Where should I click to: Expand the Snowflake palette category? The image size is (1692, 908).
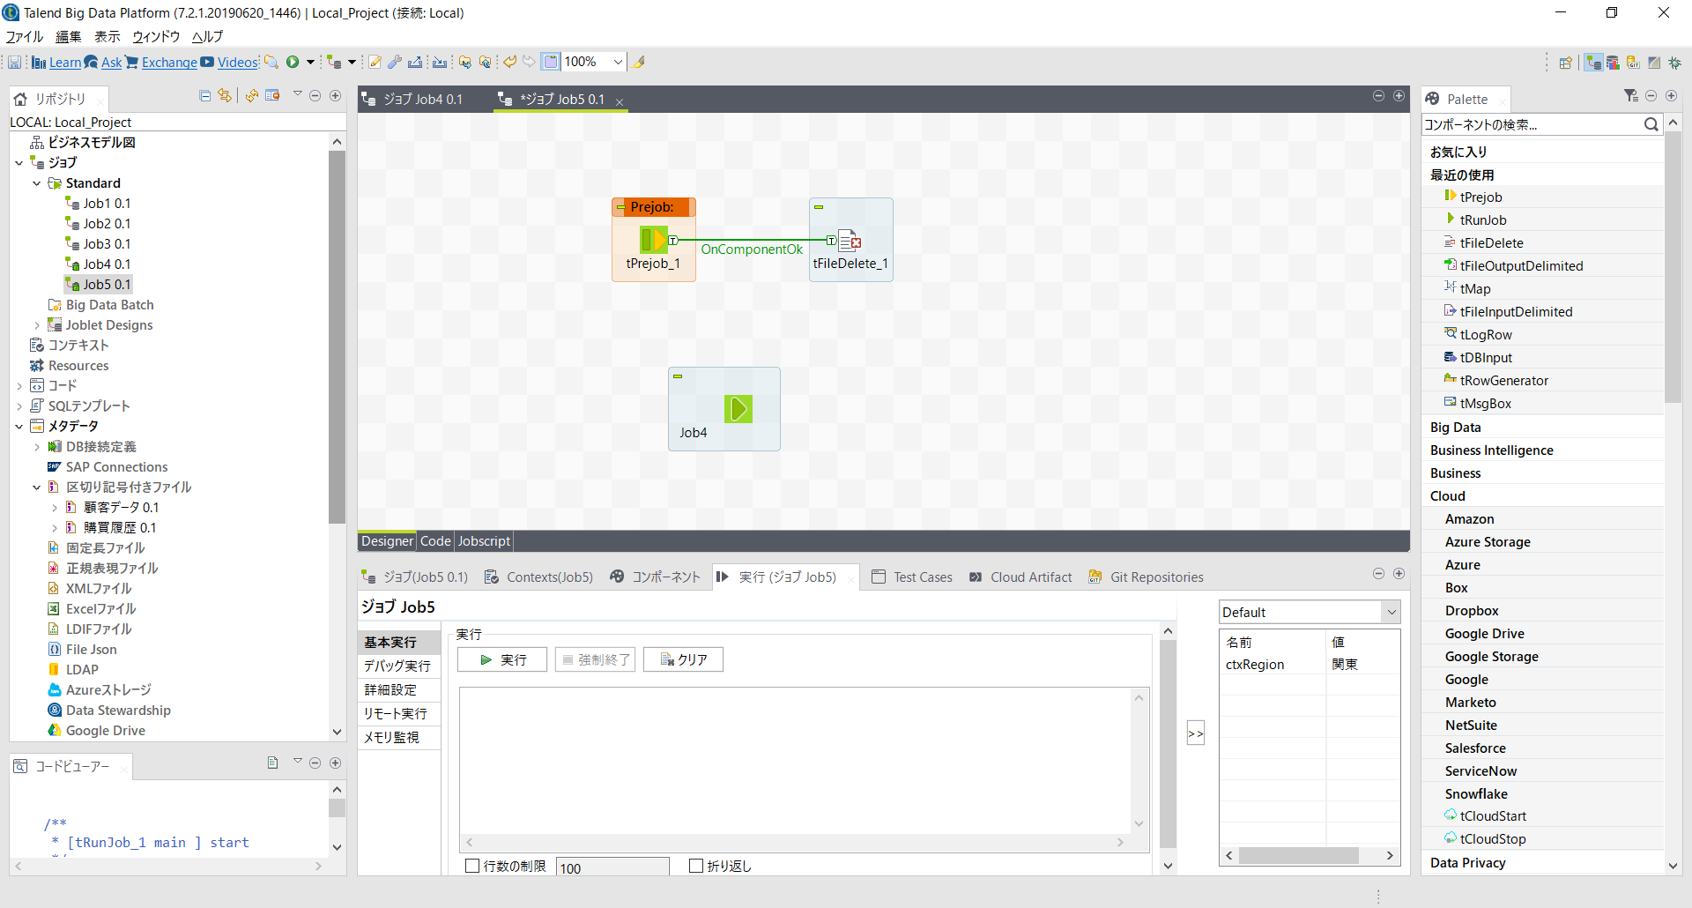pyautogui.click(x=1476, y=794)
